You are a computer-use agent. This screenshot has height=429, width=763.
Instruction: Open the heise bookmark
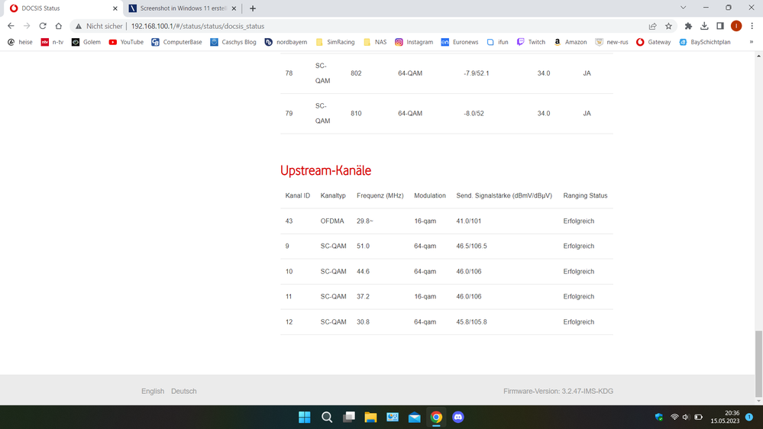(20, 42)
